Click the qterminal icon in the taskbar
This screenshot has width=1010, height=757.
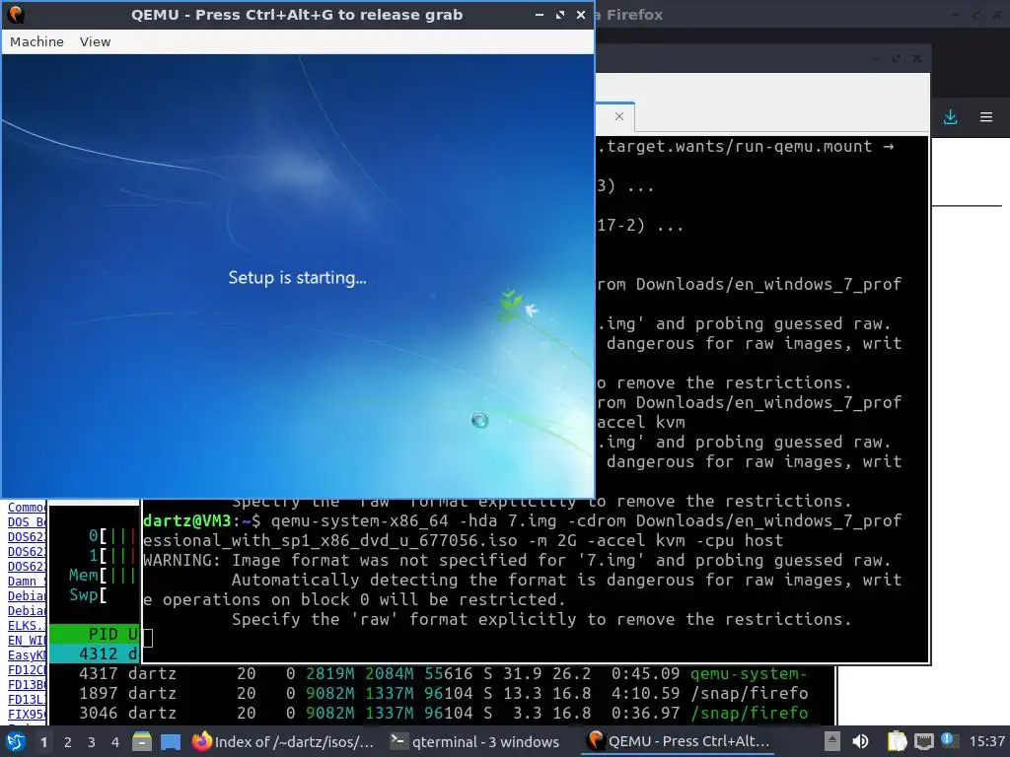398,741
